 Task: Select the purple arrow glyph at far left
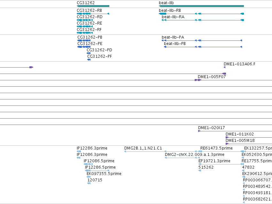[x=31, y=67]
